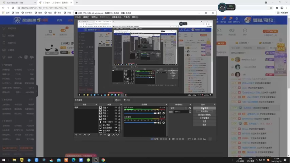Bookmark the douyu page with star icon

[271, 8]
